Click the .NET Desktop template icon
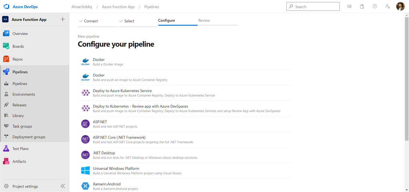 85,155
